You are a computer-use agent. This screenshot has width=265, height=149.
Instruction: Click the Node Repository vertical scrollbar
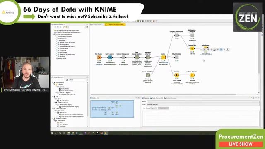[87, 100]
